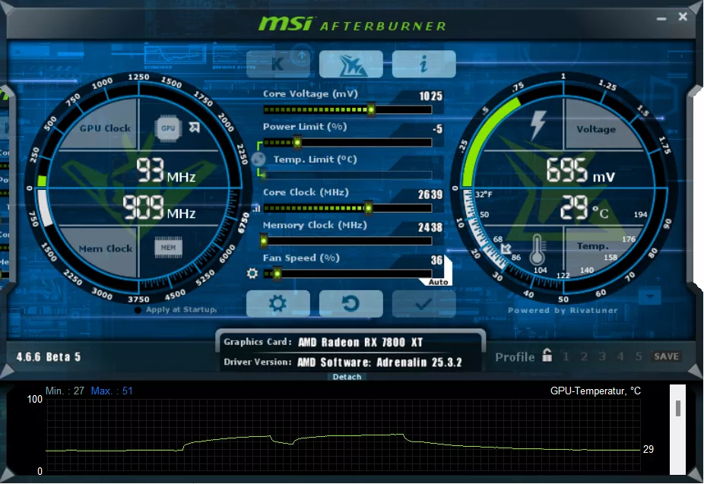Detach the monitoring graph panel

coord(347,377)
